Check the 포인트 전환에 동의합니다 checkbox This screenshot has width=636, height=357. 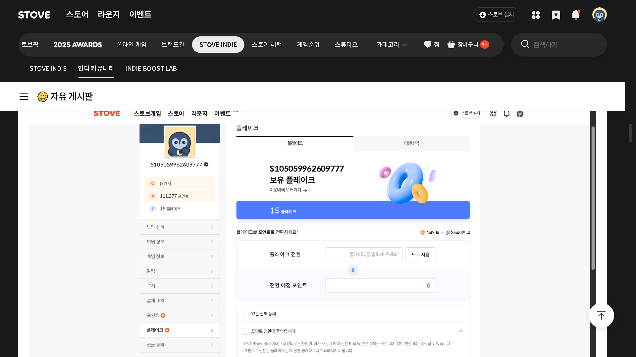[245, 331]
